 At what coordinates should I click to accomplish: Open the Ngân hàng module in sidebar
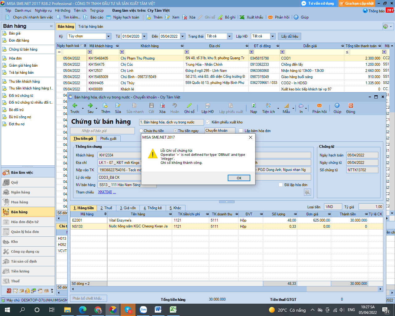28,192
